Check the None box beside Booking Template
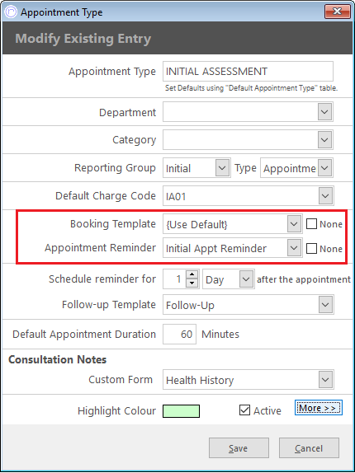 click(311, 224)
